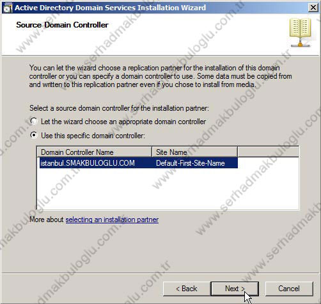Viewport: 321px width, 304px height.
Task: Click the "Active Directory Domain Services Installation Wizard" title bar
Action: (x=110, y=8)
